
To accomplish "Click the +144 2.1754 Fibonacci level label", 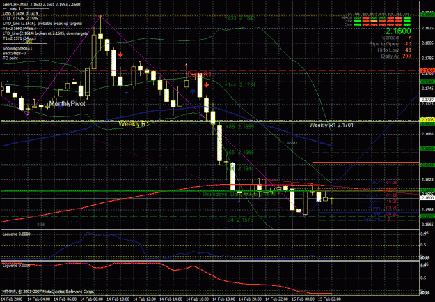I will (240, 85).
